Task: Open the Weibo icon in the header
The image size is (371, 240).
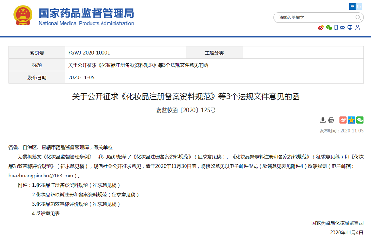Action: [x=320, y=28]
